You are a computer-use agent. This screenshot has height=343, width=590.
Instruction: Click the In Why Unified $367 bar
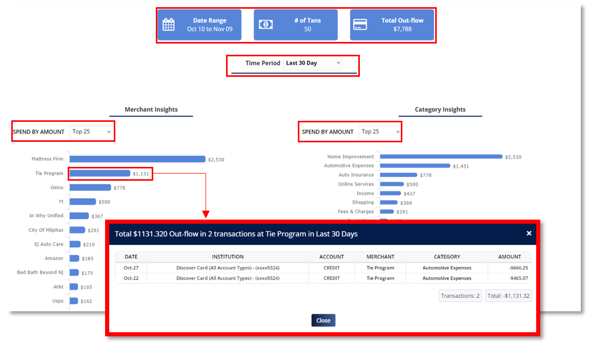tap(79, 216)
